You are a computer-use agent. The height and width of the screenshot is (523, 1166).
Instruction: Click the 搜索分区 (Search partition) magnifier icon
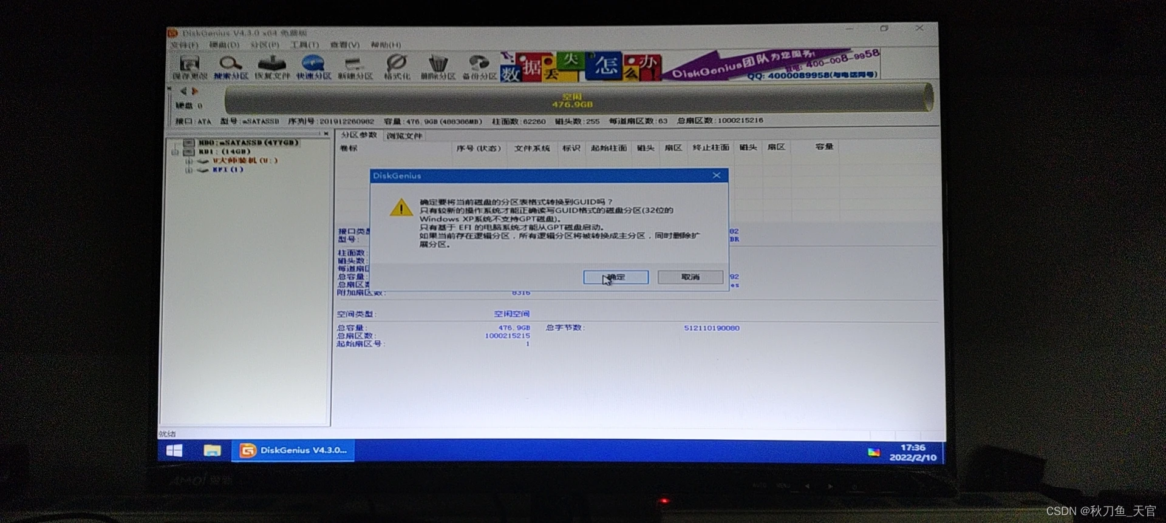pyautogui.click(x=231, y=67)
